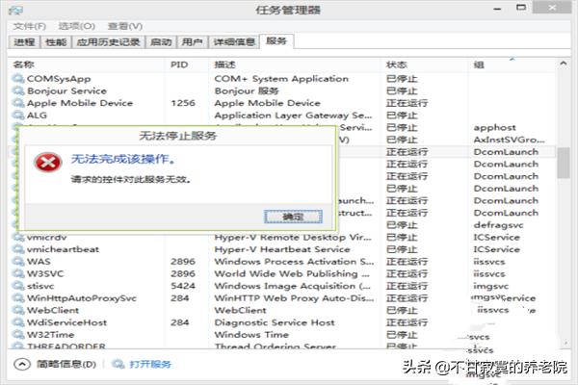Select 'Windows Process Activation S...' description
The image size is (578, 385).
pos(294,262)
